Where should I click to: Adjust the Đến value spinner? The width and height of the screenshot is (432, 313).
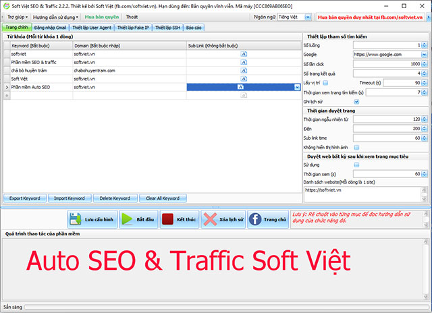425,129
